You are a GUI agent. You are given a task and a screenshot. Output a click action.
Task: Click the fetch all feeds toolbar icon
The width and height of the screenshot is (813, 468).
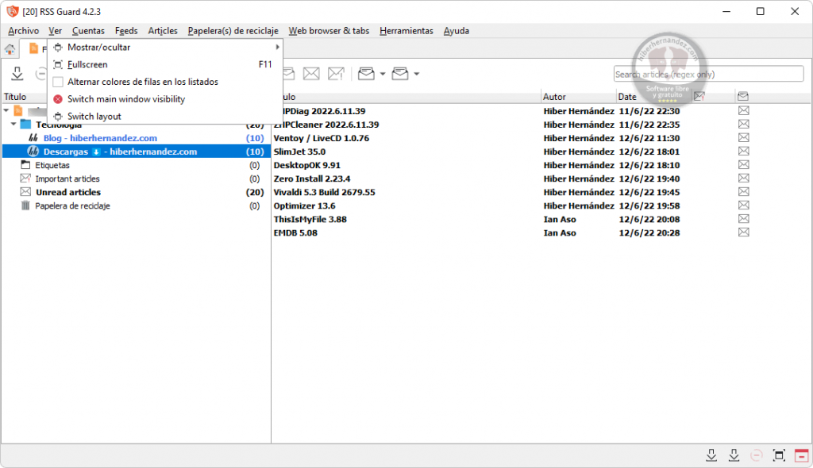pyautogui.click(x=17, y=74)
